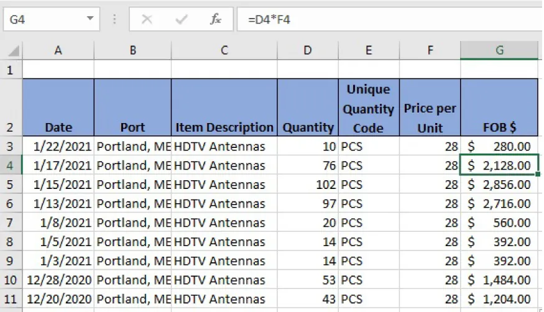This screenshot has width=544, height=312.
Task: Click inside the Name Box showing G4
Action: pyautogui.click(x=44, y=19)
